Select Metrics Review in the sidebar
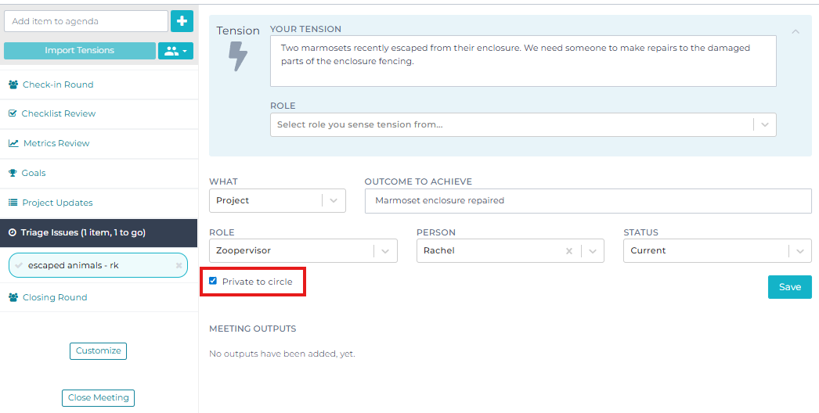 tap(56, 143)
